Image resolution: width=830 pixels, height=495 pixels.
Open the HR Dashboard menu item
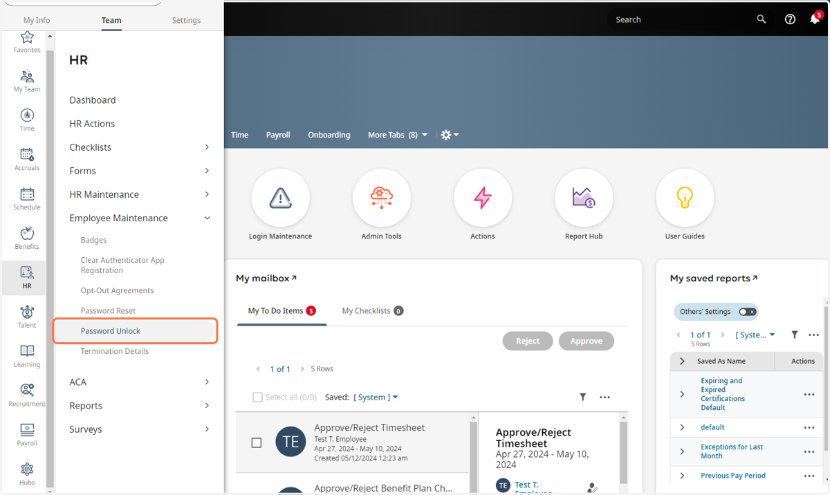click(x=93, y=100)
